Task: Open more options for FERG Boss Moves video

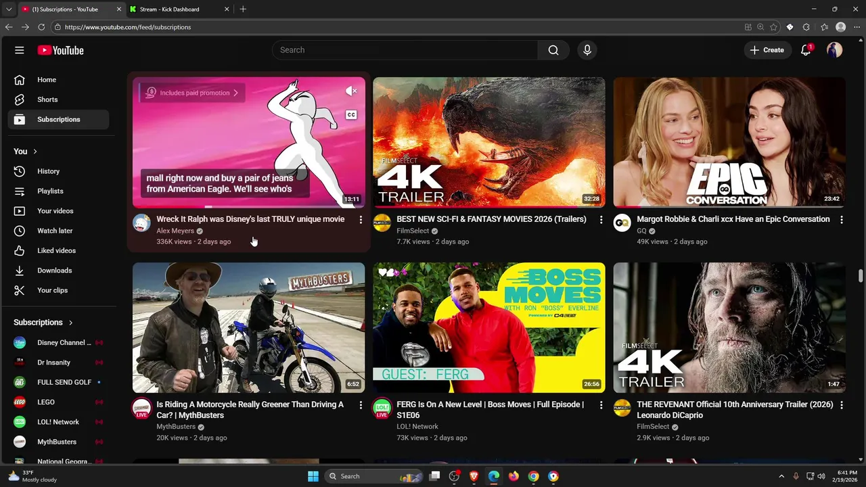Action: pos(601,405)
